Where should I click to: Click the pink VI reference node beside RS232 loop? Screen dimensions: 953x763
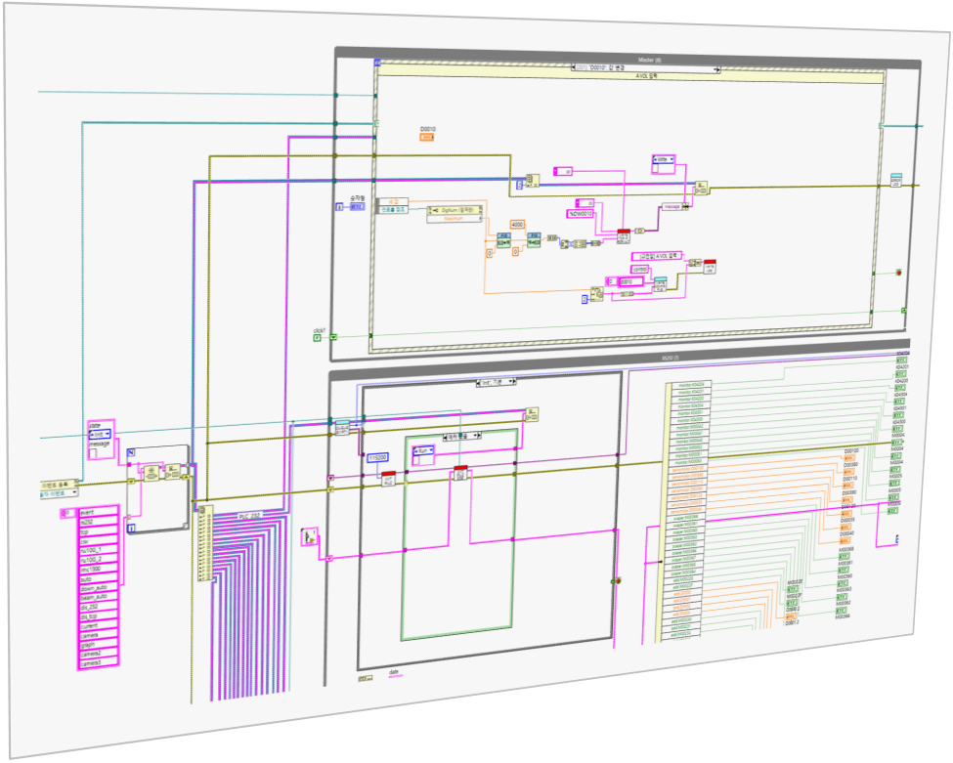[x=310, y=537]
